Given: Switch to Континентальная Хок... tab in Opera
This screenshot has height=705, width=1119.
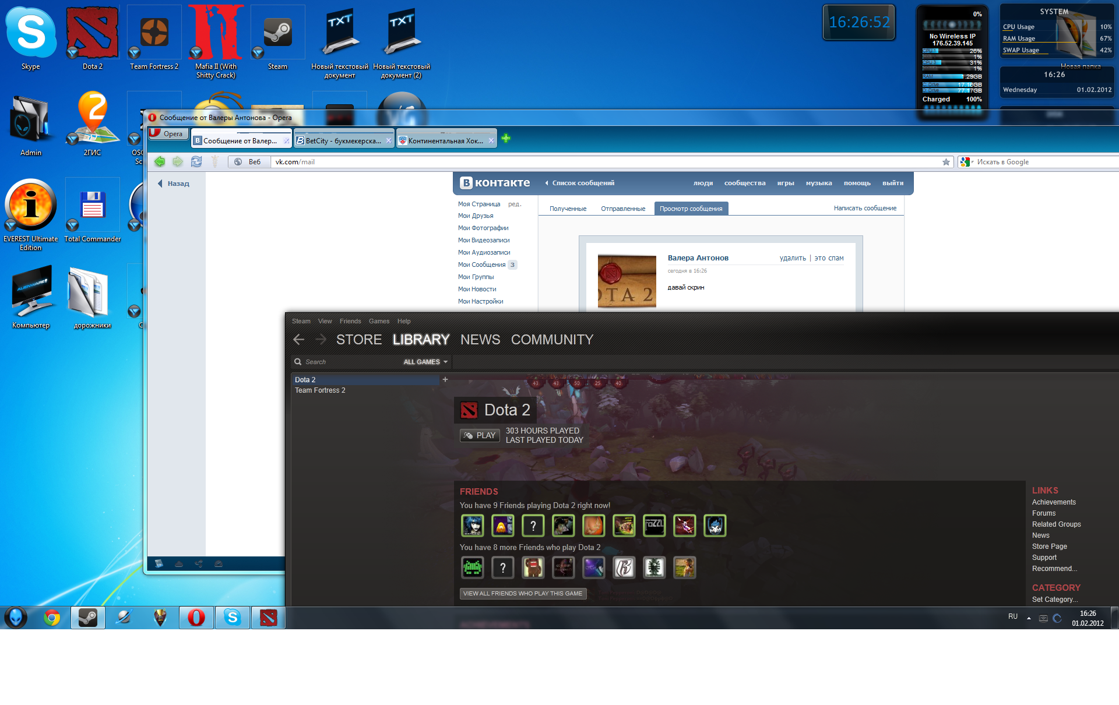Looking at the screenshot, I should coord(446,140).
